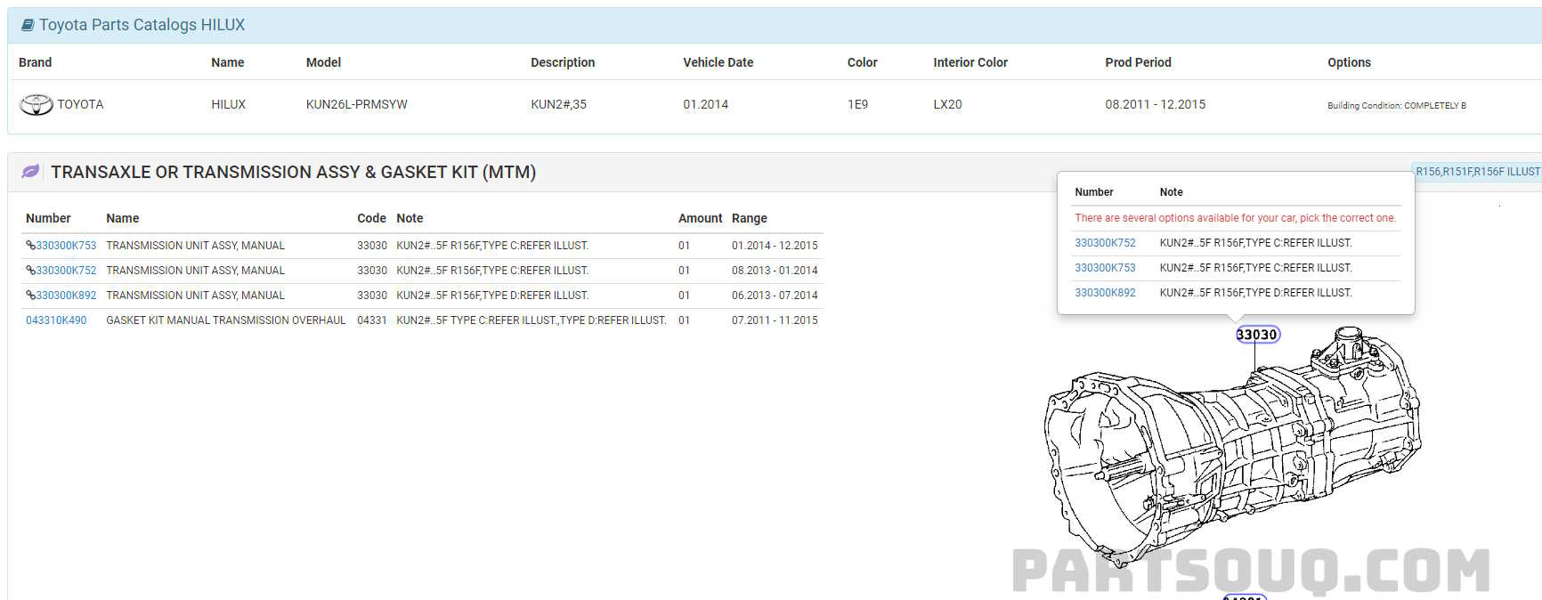Screen dimensions: 1542x600
Task: Click the Name column header in parts table
Action: pos(123,218)
